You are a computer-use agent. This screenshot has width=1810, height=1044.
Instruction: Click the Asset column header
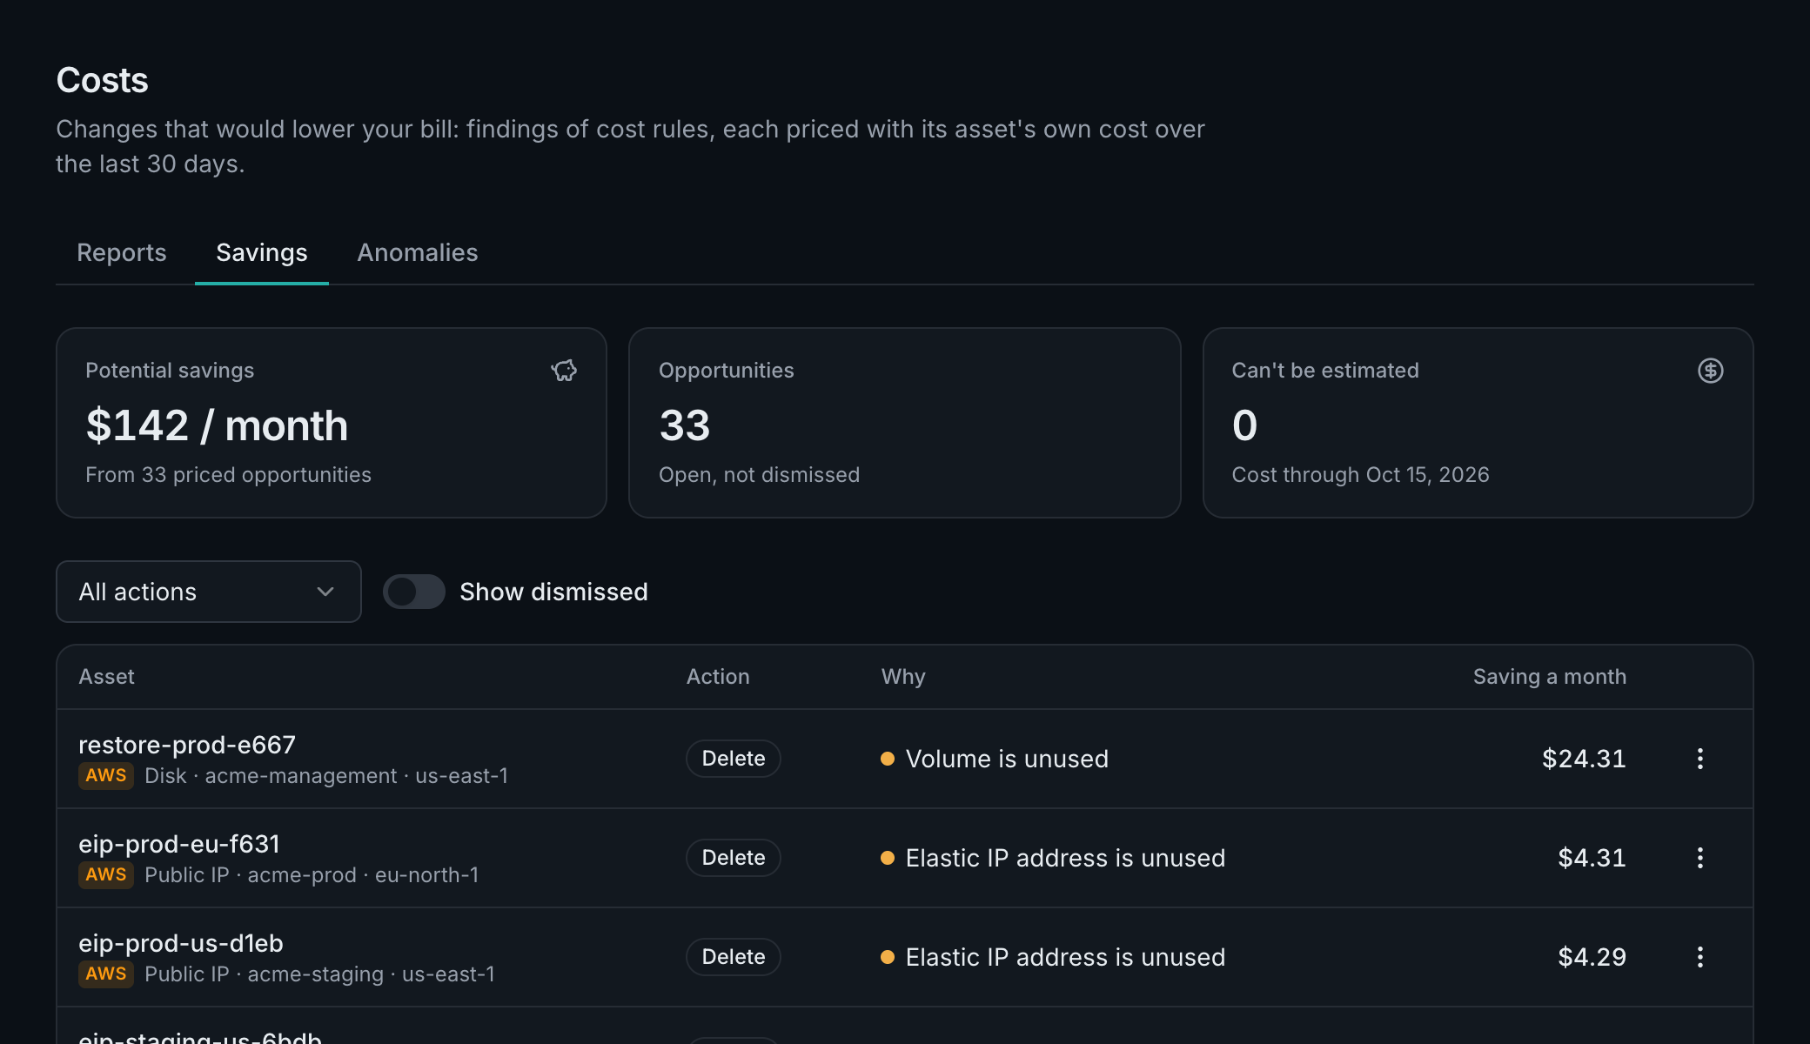pyautogui.click(x=107, y=677)
